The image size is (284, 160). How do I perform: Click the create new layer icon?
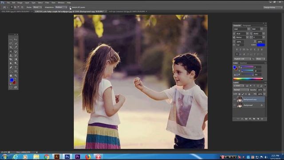[258, 119]
